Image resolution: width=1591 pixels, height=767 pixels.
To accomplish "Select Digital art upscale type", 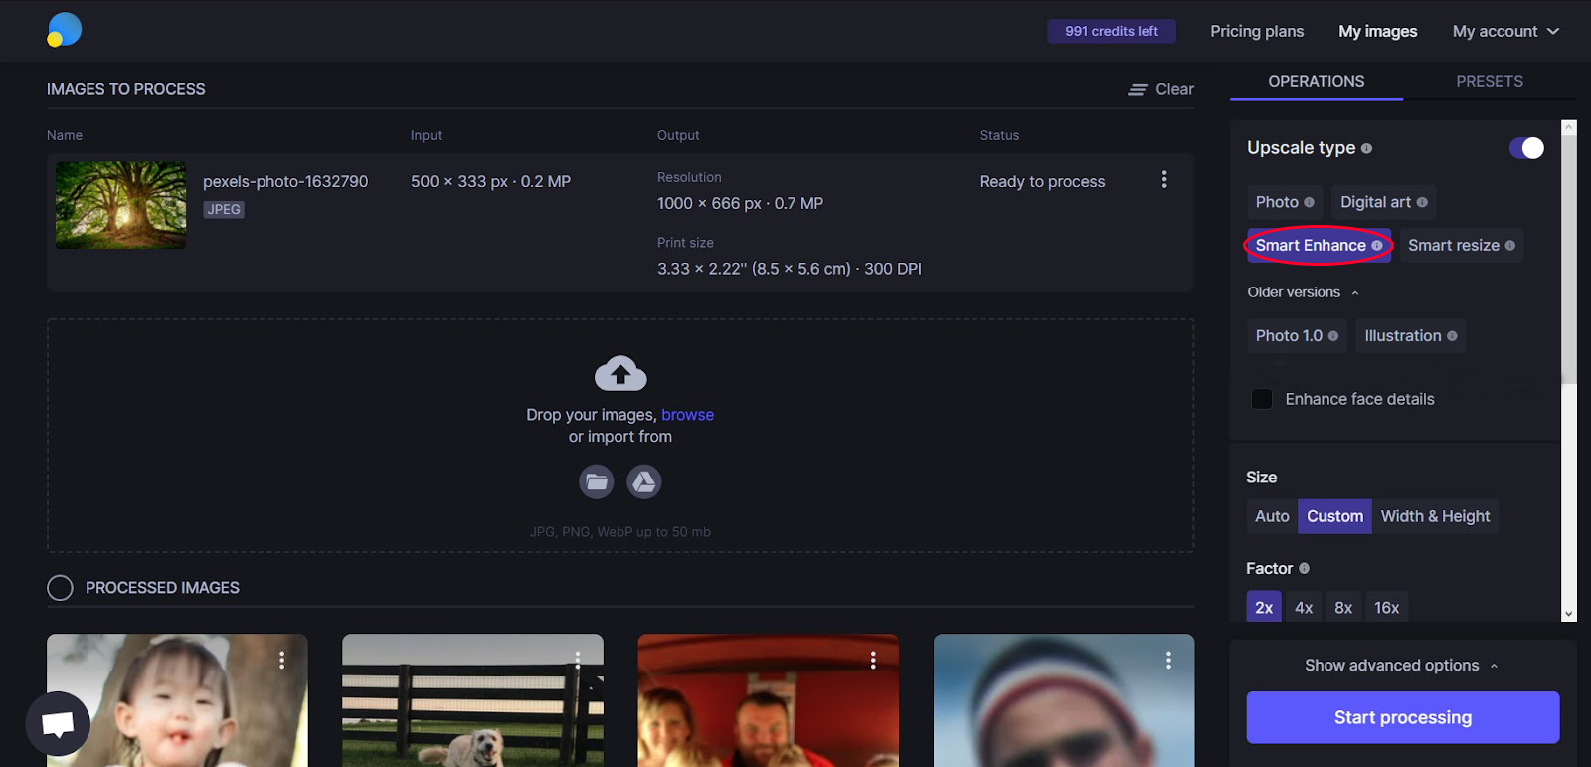I will click(1384, 202).
